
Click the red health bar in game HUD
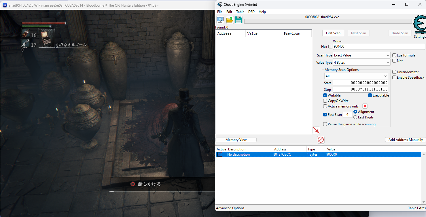coord(43,23)
